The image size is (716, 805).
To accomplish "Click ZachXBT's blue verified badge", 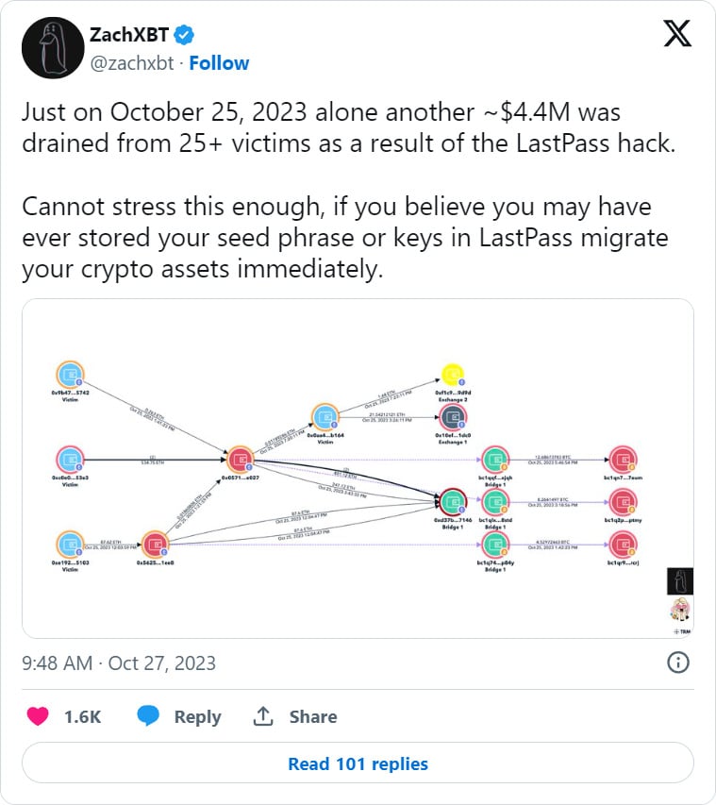I will tap(184, 34).
